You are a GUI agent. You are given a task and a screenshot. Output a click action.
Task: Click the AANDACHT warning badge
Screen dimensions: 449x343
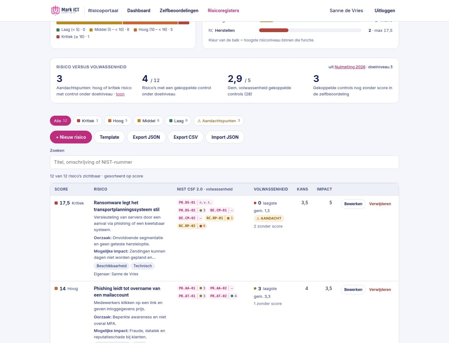269,218
